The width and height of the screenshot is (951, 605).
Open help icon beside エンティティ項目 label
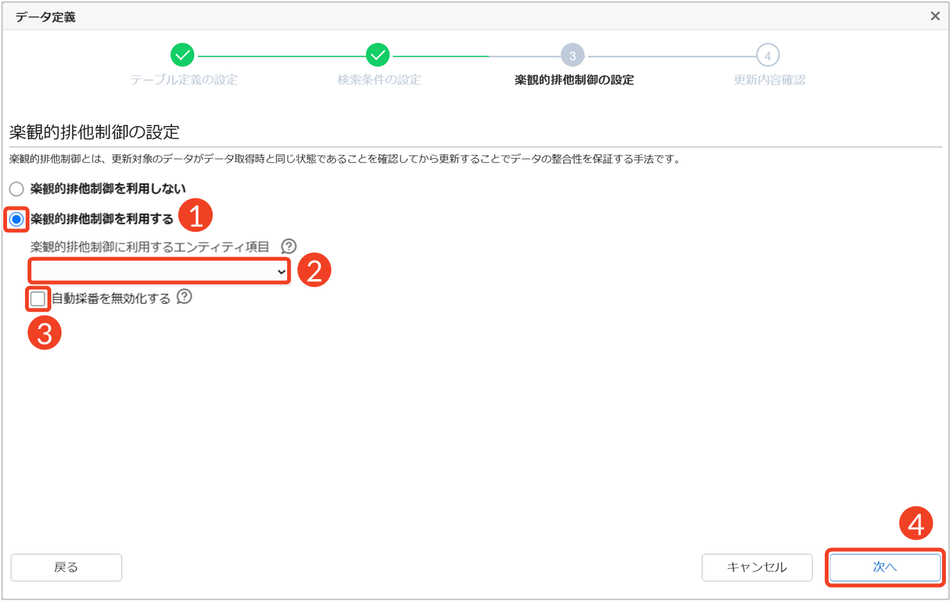pyautogui.click(x=289, y=246)
